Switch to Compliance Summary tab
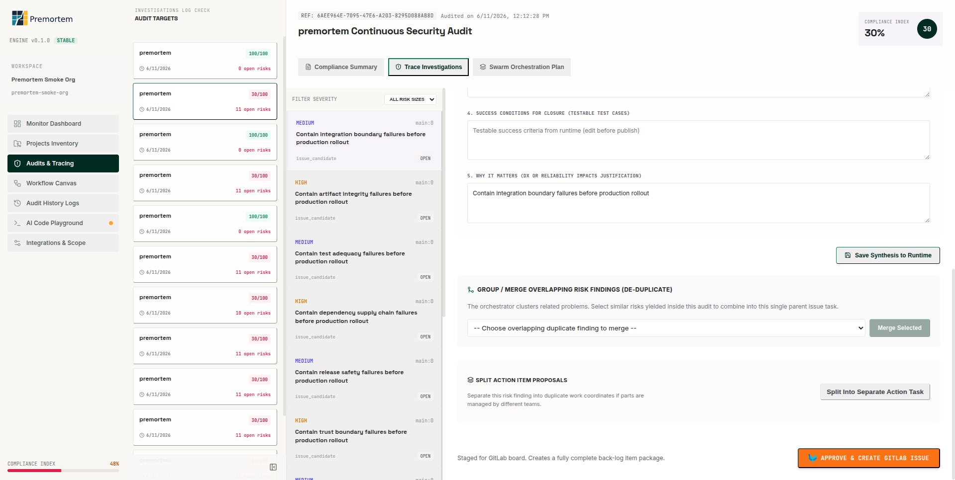 click(341, 67)
